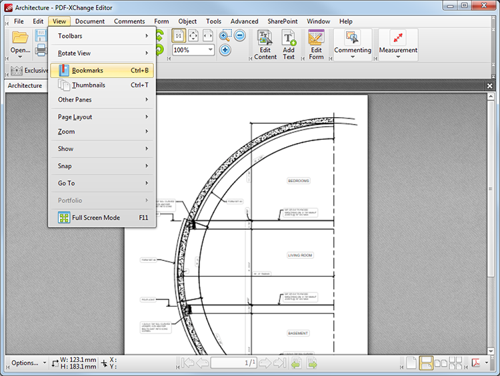Screen dimensions: 500x376
Task: Click the BEDROOMS label in drawing
Action: (x=299, y=180)
